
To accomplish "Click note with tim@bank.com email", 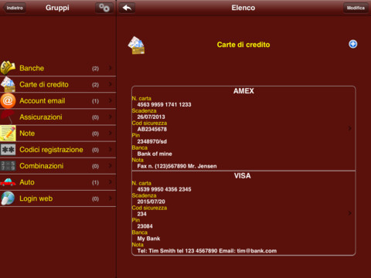I will click(x=207, y=251).
